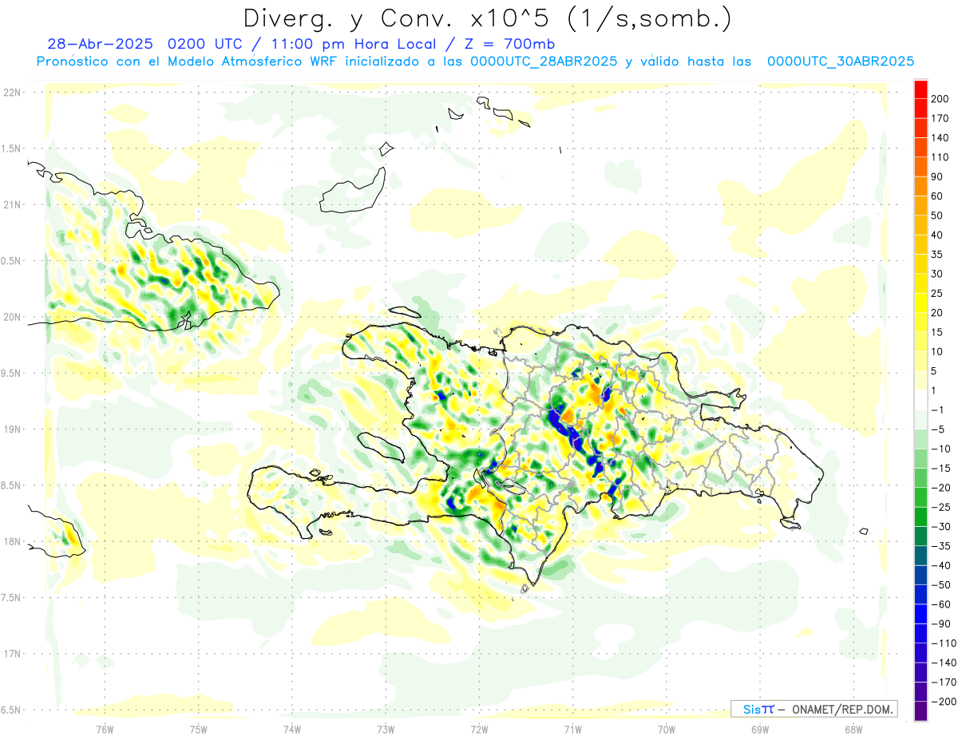
Task: Click the 22N latitude label
Action: click(12, 92)
